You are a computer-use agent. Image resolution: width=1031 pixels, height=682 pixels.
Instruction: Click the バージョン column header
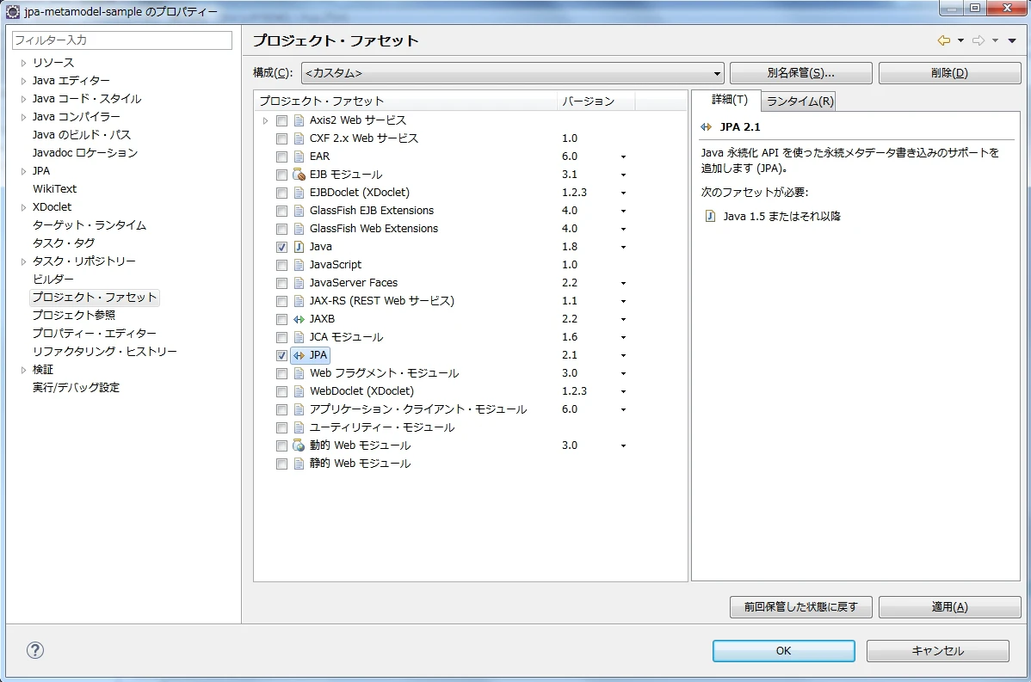595,101
